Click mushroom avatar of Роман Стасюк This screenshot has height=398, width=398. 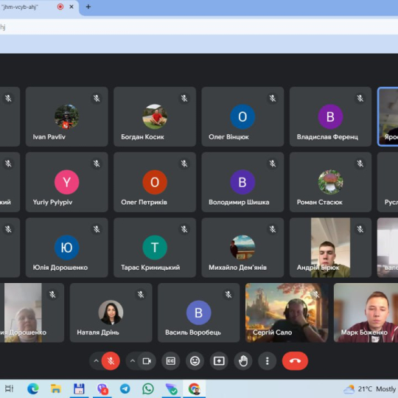330,182
